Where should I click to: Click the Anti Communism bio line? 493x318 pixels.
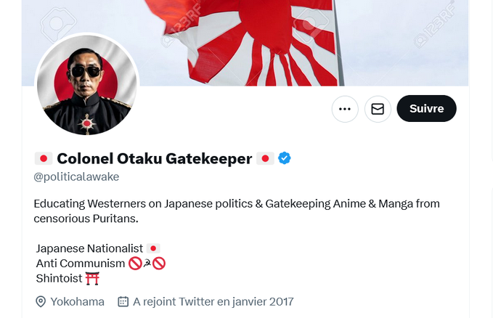coord(80,264)
